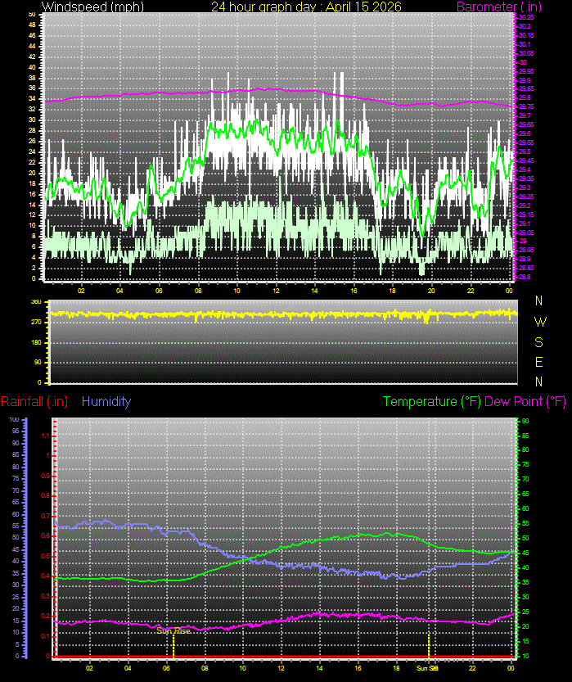
Task: Click the 'Sun Rise' marker label
Action: (173, 630)
